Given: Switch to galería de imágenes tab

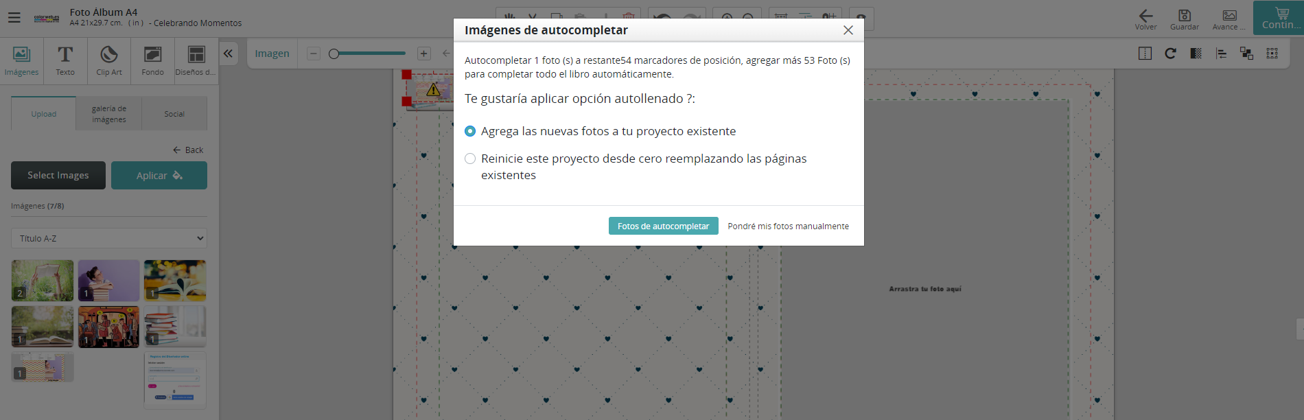Looking at the screenshot, I should point(109,114).
